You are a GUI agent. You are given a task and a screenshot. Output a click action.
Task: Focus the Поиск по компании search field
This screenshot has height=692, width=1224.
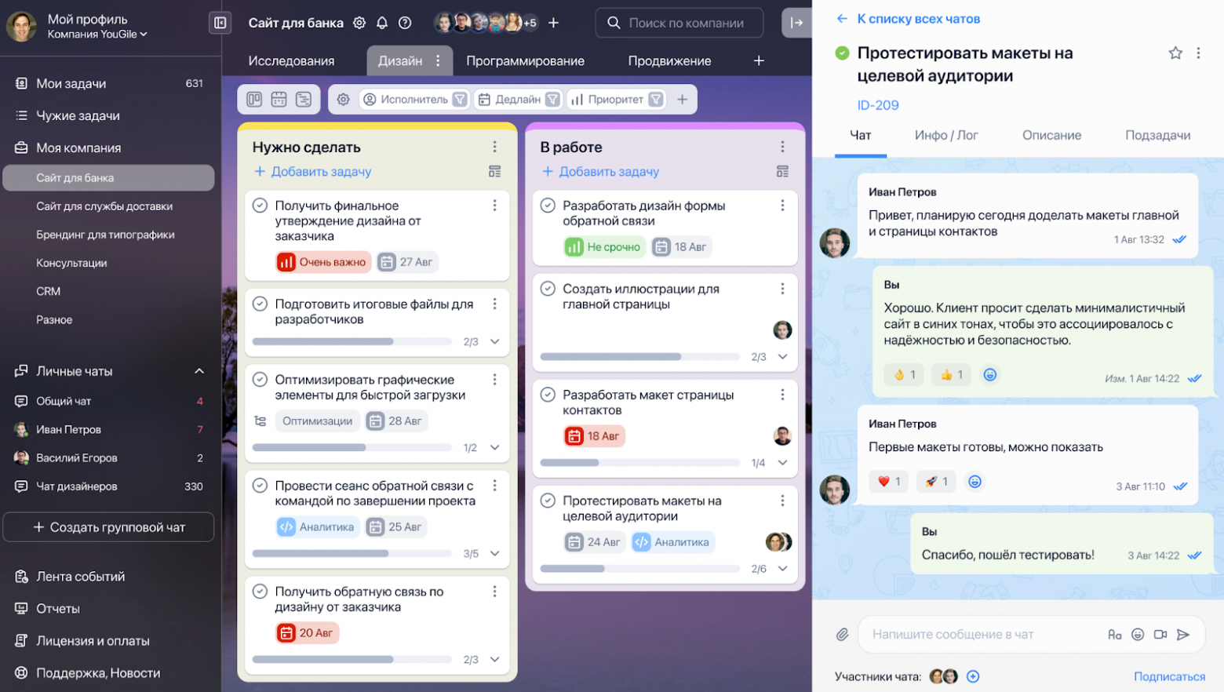(679, 23)
